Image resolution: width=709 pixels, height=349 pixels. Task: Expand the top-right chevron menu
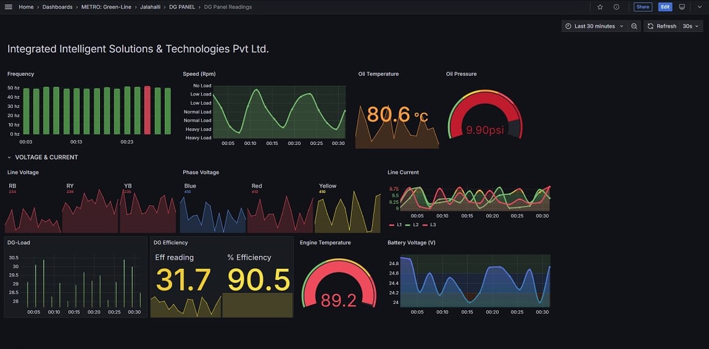click(x=699, y=7)
